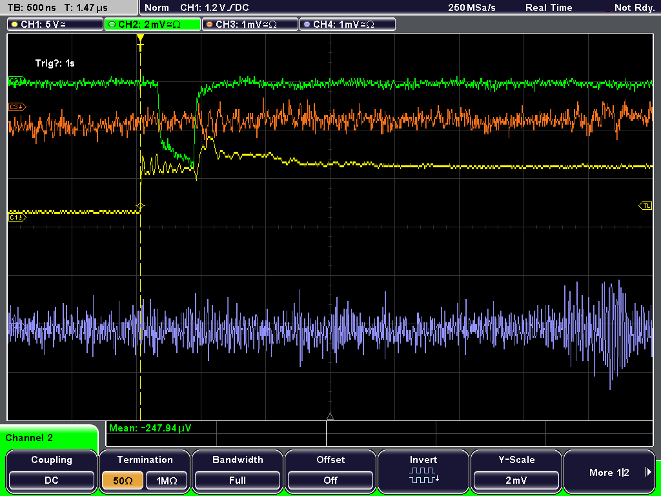Open the Coupling DC setting

pyautogui.click(x=52, y=470)
